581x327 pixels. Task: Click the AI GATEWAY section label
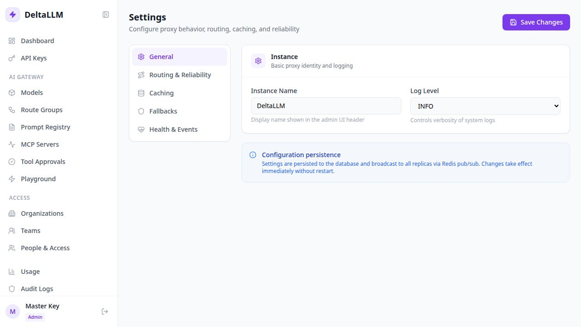click(26, 77)
